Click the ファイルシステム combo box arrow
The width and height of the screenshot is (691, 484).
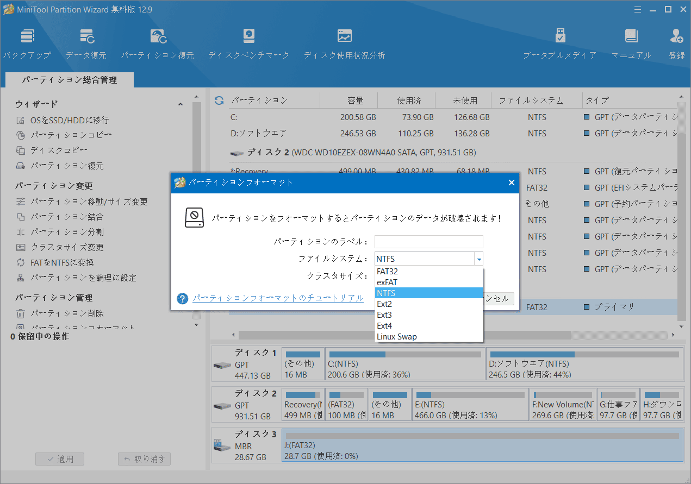[x=478, y=259]
